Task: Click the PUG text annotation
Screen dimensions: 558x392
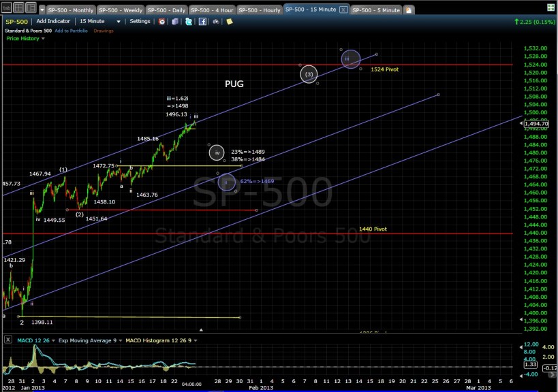Action: [x=234, y=84]
